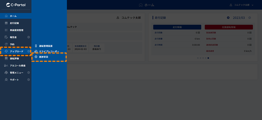The width and height of the screenshot is (262, 120).
Task: Click the 急停止回数 row label
Action: point(211,39)
